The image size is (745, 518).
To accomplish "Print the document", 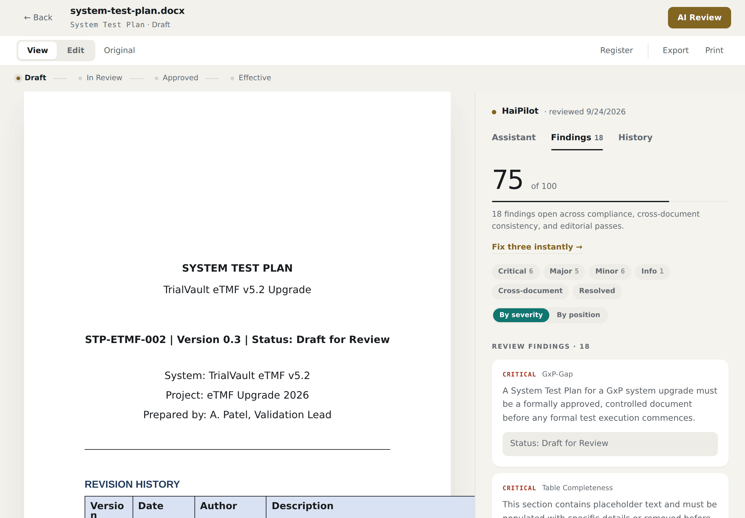I will [714, 50].
